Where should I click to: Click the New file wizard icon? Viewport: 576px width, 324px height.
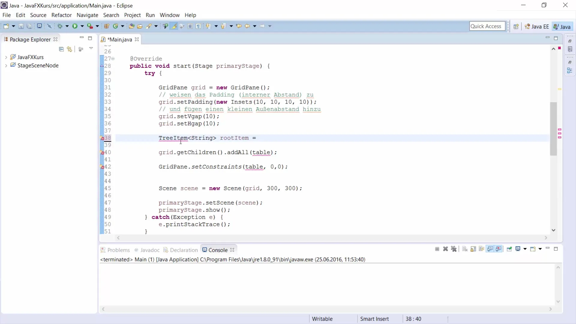pyautogui.click(x=6, y=26)
